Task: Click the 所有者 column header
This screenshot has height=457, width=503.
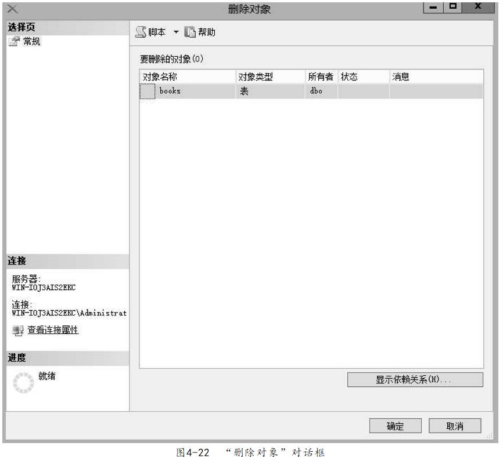Action: tap(320, 77)
